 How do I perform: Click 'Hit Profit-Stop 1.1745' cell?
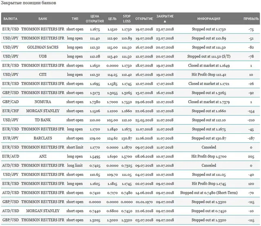[x=209, y=184]
